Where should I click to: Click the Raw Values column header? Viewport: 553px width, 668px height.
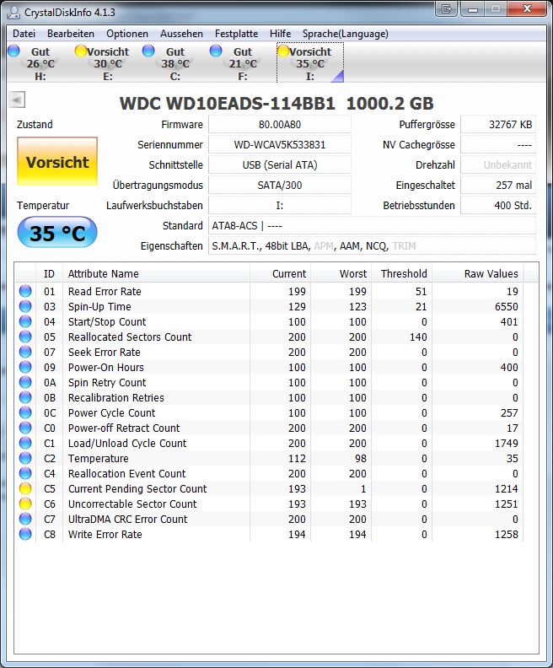pyautogui.click(x=478, y=273)
